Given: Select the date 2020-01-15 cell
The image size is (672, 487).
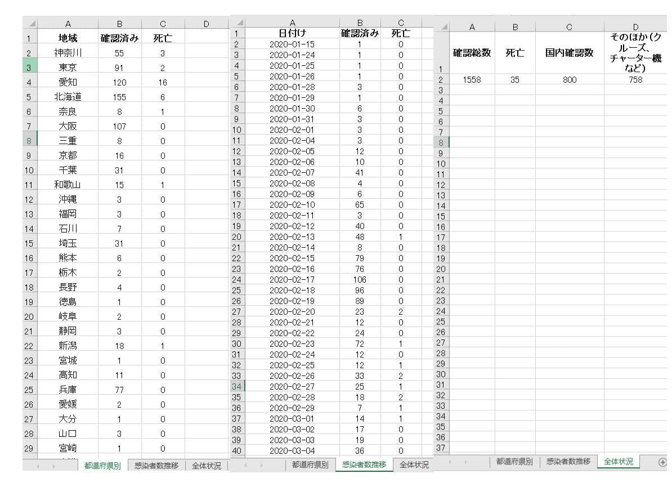Looking at the screenshot, I should [x=292, y=44].
